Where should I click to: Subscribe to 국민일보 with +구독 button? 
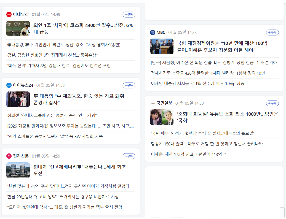pos(272,103)
